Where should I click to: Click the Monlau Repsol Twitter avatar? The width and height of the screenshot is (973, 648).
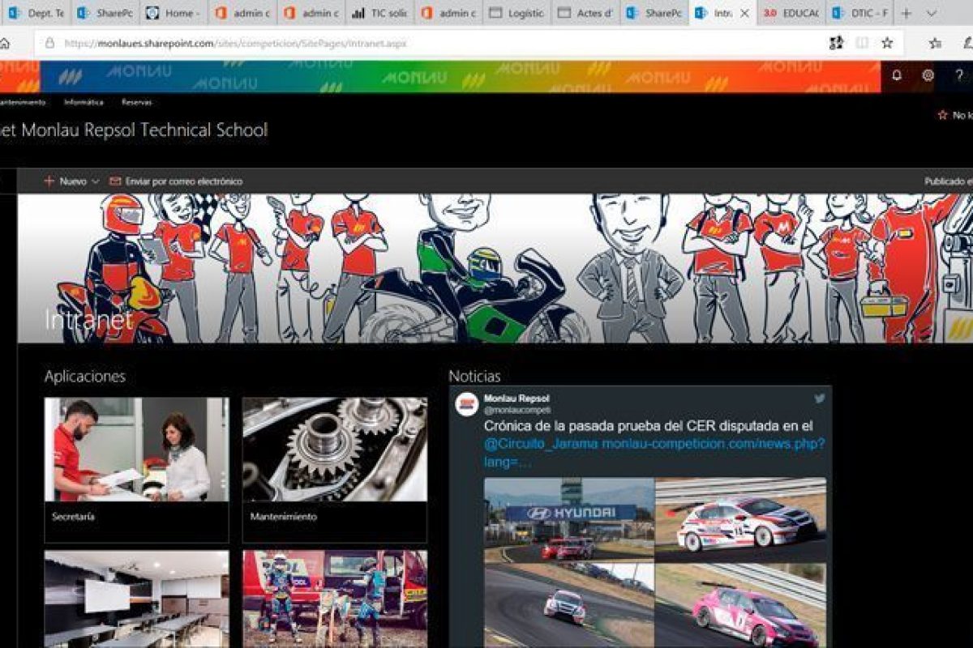pyautogui.click(x=466, y=403)
